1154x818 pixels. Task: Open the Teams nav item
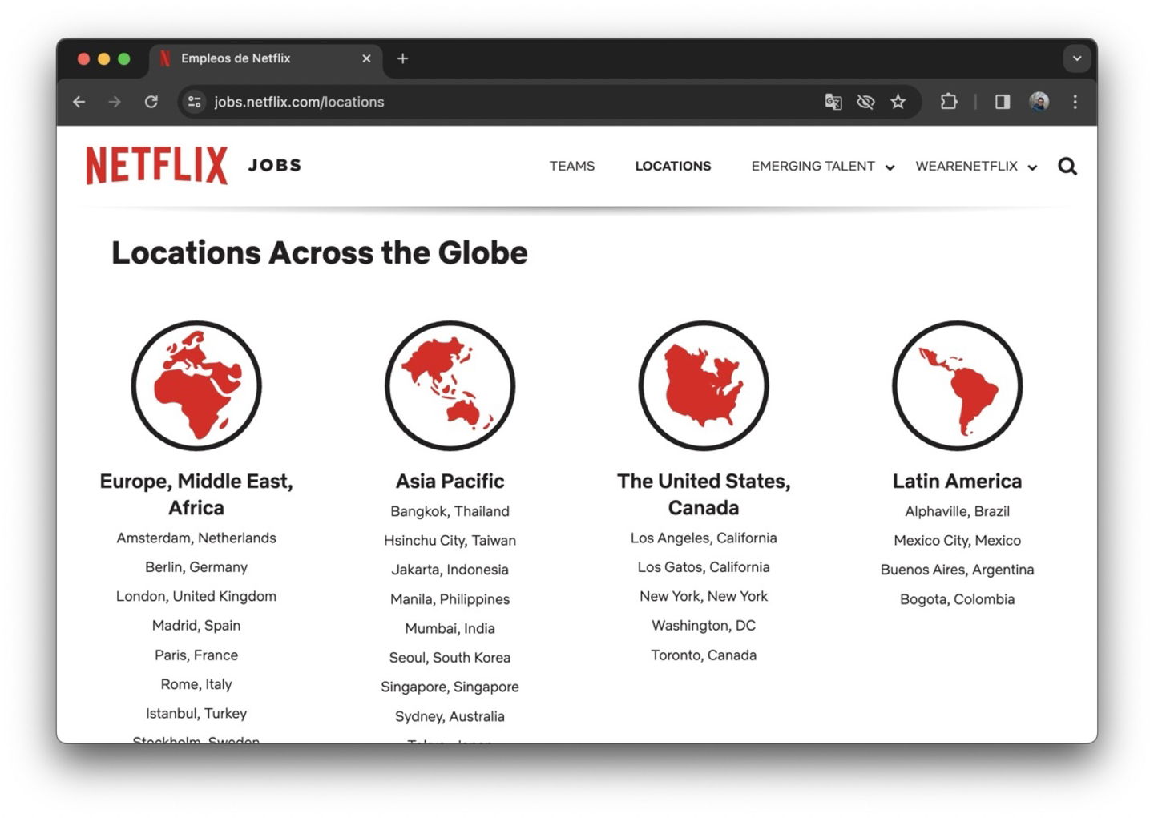572,166
